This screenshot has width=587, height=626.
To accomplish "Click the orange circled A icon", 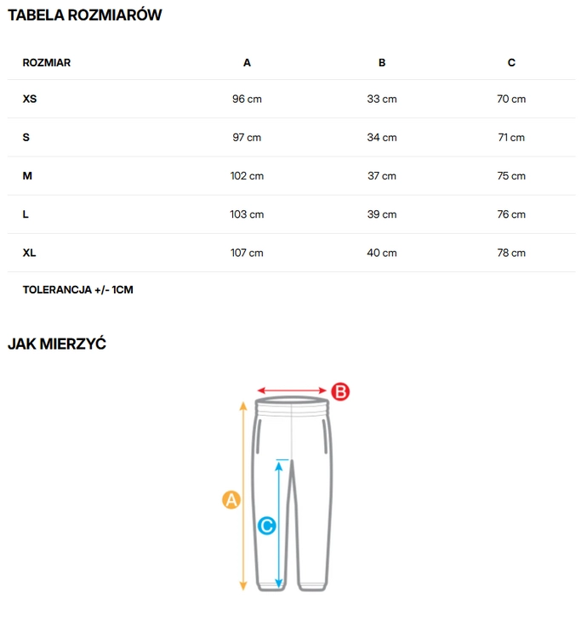I will (231, 500).
